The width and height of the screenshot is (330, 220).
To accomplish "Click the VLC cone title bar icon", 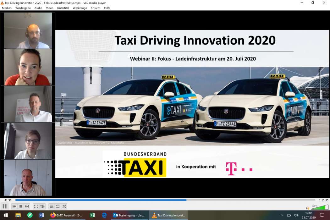I will click(x=2, y=3).
